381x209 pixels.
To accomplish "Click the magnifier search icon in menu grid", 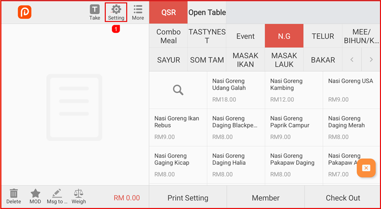I will (x=178, y=90).
